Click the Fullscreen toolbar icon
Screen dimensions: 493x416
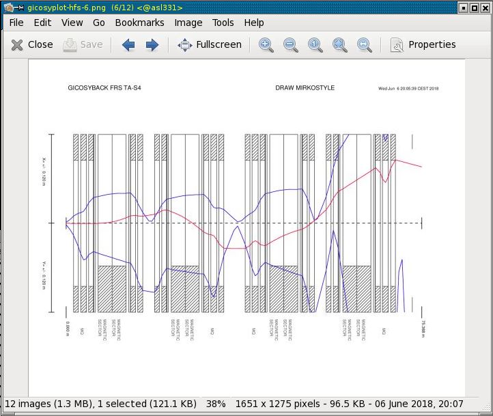coord(210,45)
